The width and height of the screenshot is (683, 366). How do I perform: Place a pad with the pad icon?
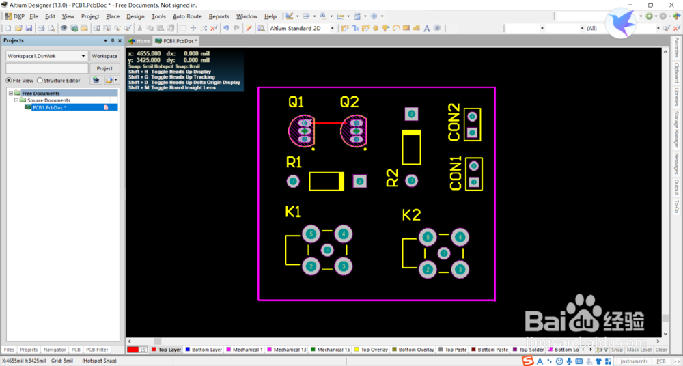[x=376, y=28]
